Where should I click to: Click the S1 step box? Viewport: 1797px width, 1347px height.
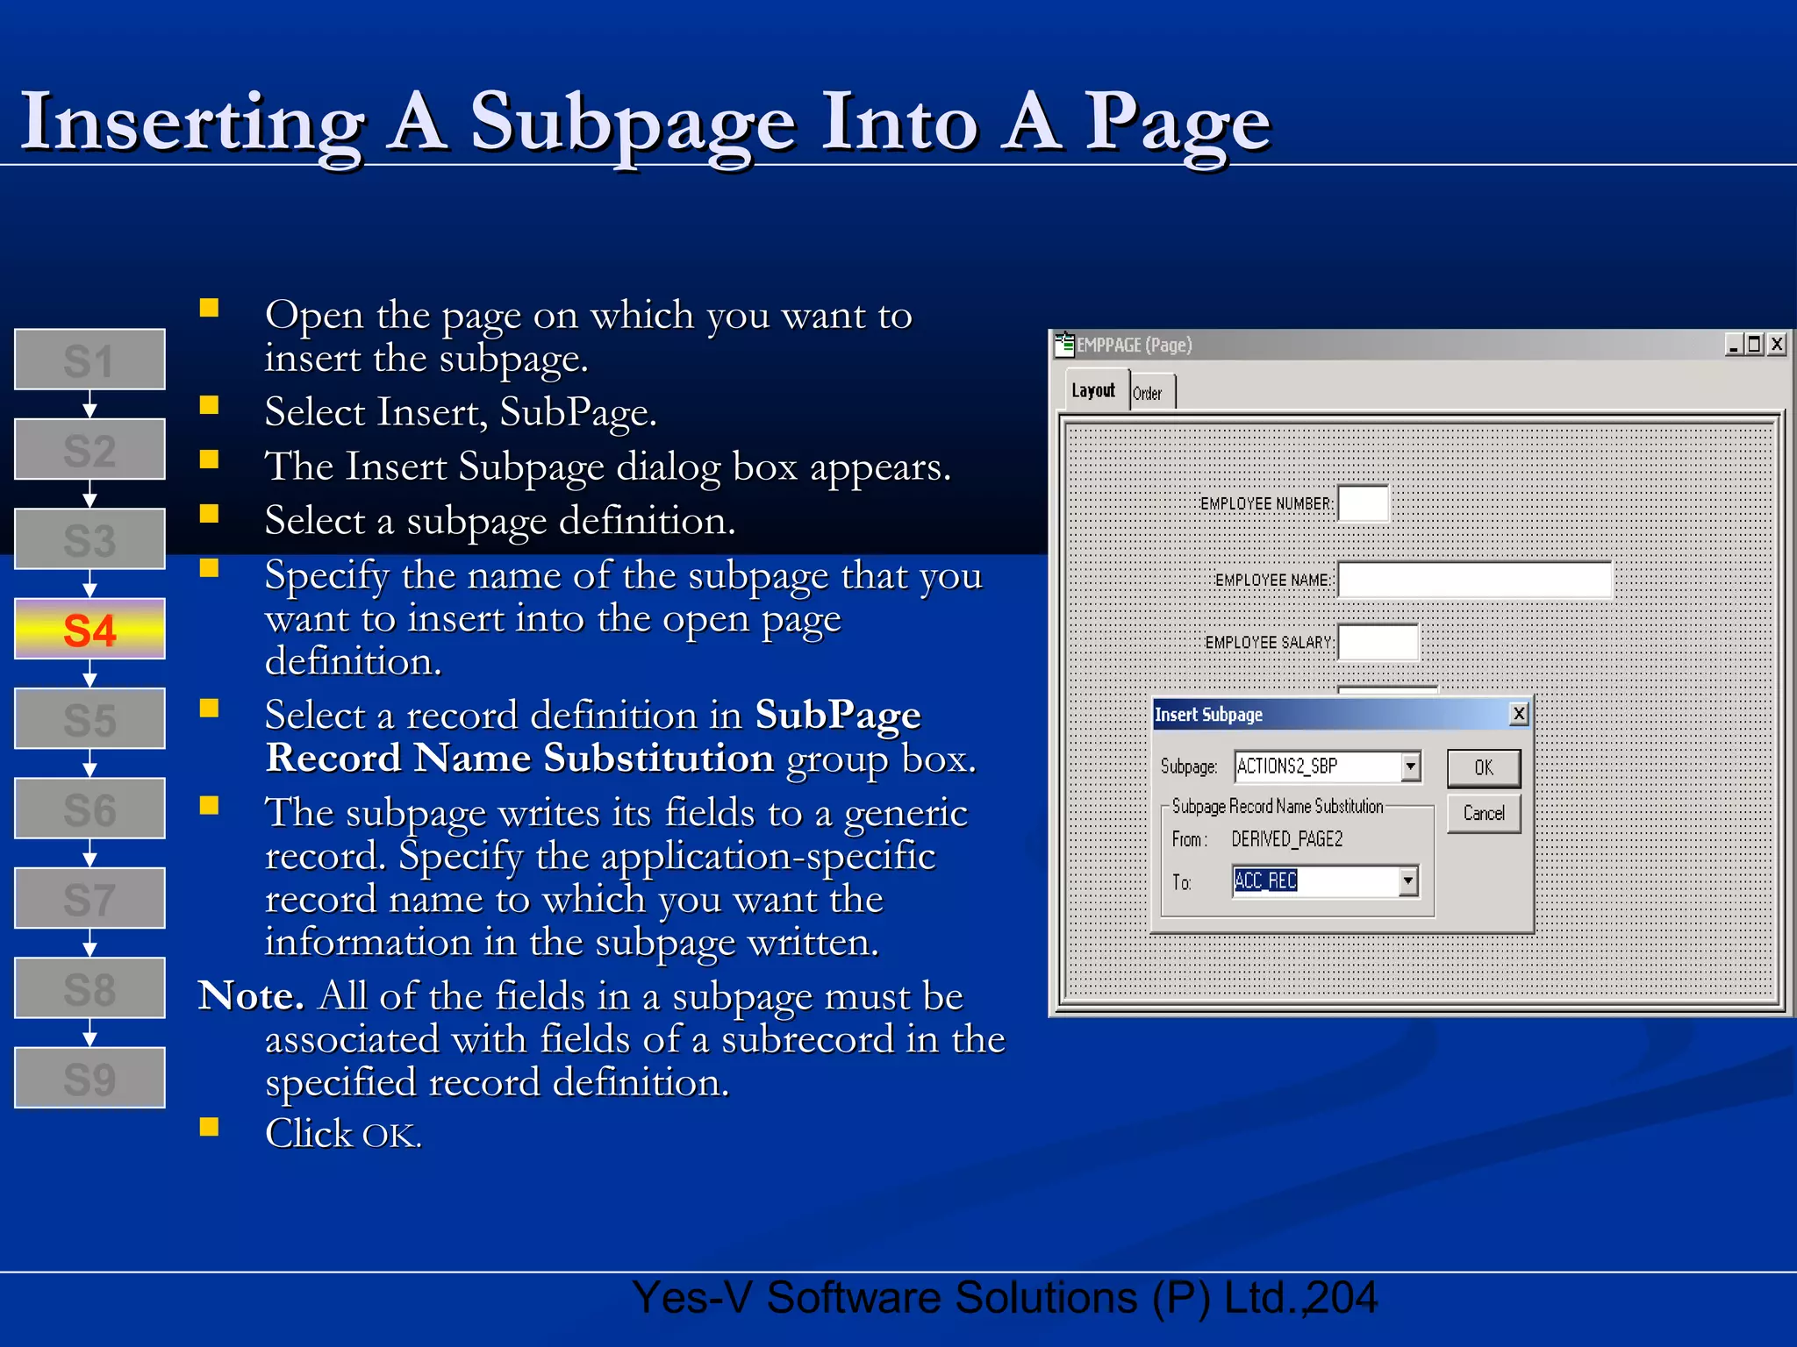89,360
